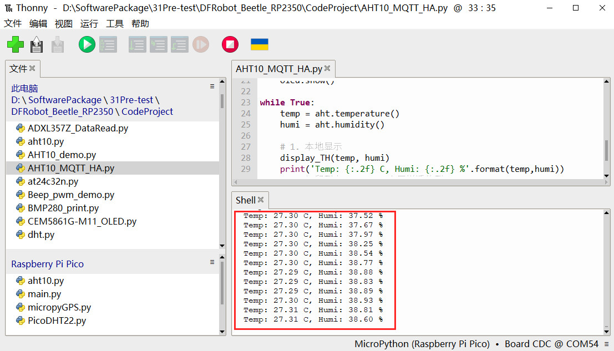Close the Shell tab
Image resolution: width=614 pixels, height=351 pixels.
(261, 200)
